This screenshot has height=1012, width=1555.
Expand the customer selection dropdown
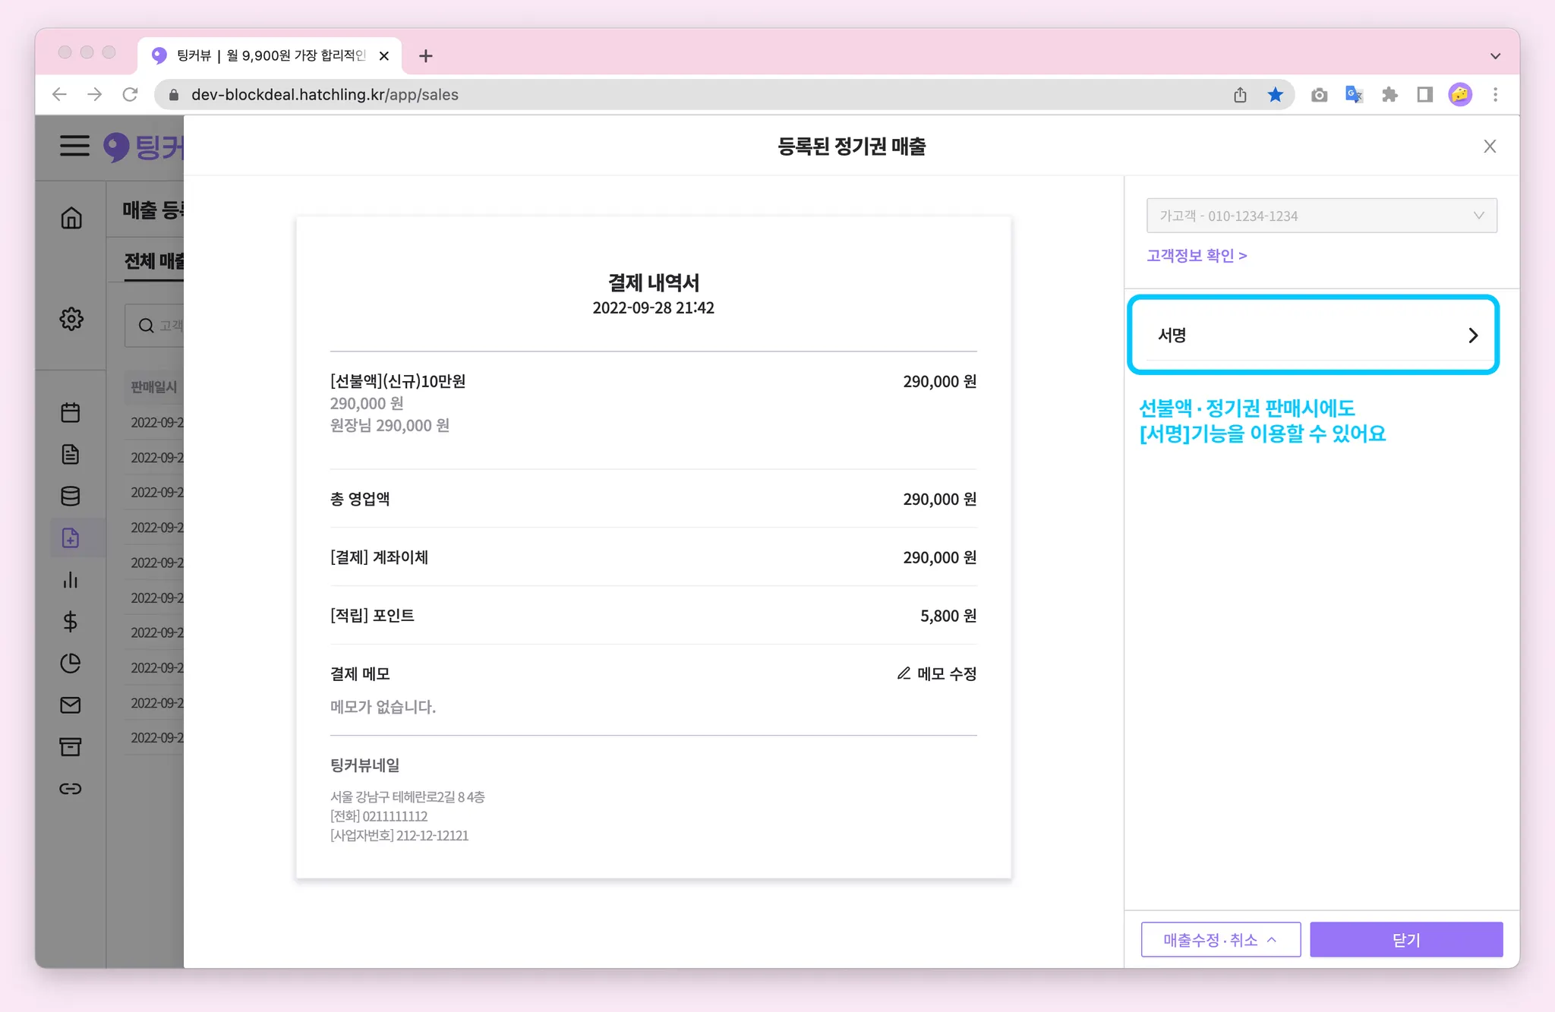[1321, 216]
